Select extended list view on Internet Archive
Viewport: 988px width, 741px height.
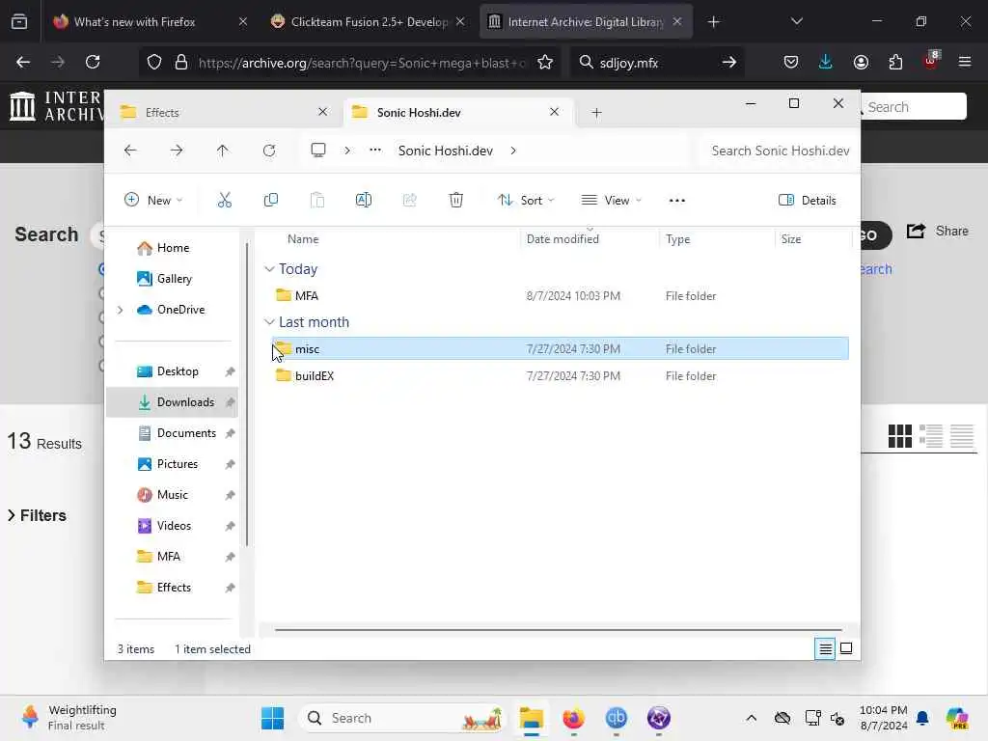(931, 435)
